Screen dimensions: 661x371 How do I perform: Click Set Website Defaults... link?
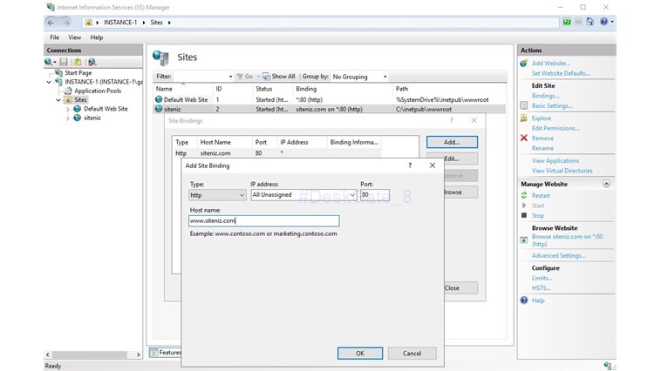tap(561, 73)
